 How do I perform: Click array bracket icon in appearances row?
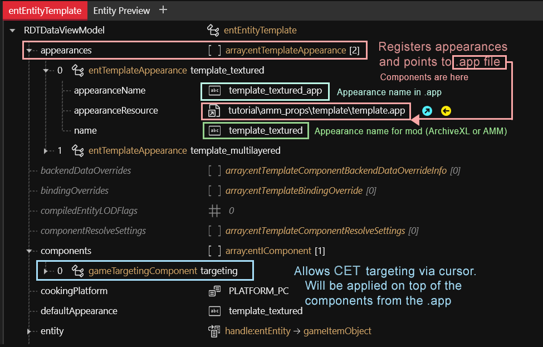click(x=214, y=50)
